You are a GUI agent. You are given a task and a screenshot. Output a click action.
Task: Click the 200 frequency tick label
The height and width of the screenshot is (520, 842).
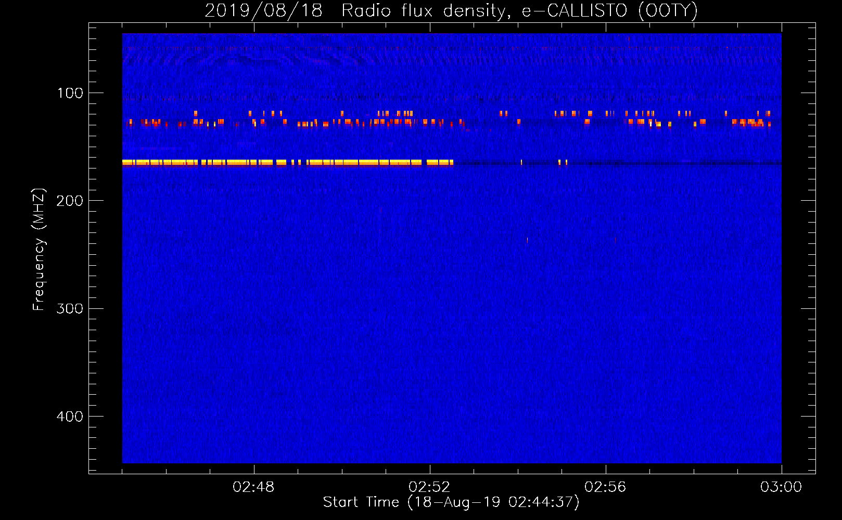70,201
